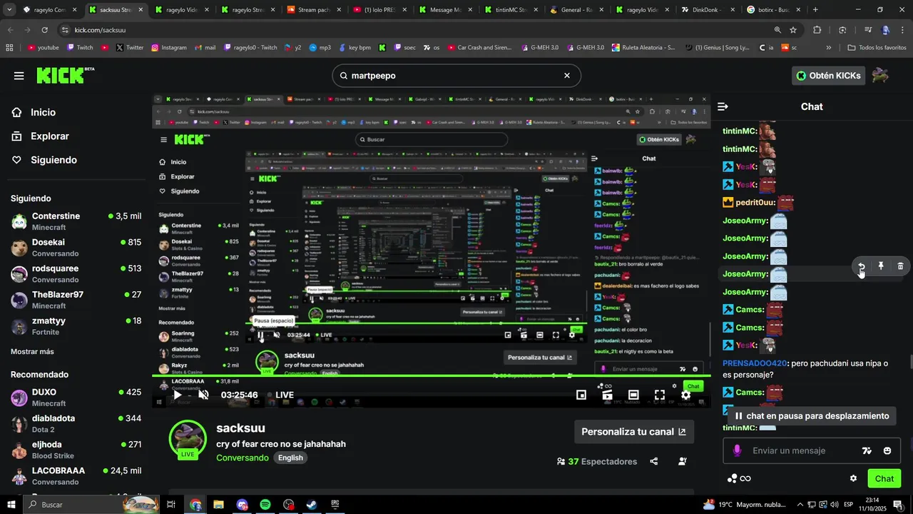
Task: Unmute the stream player volume
Action: pyautogui.click(x=203, y=395)
